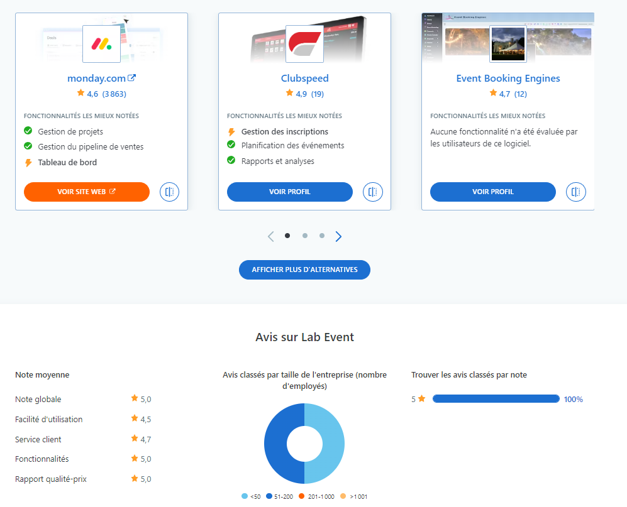Click Trouver les avis classés par note text
The image size is (627, 507).
469,375
